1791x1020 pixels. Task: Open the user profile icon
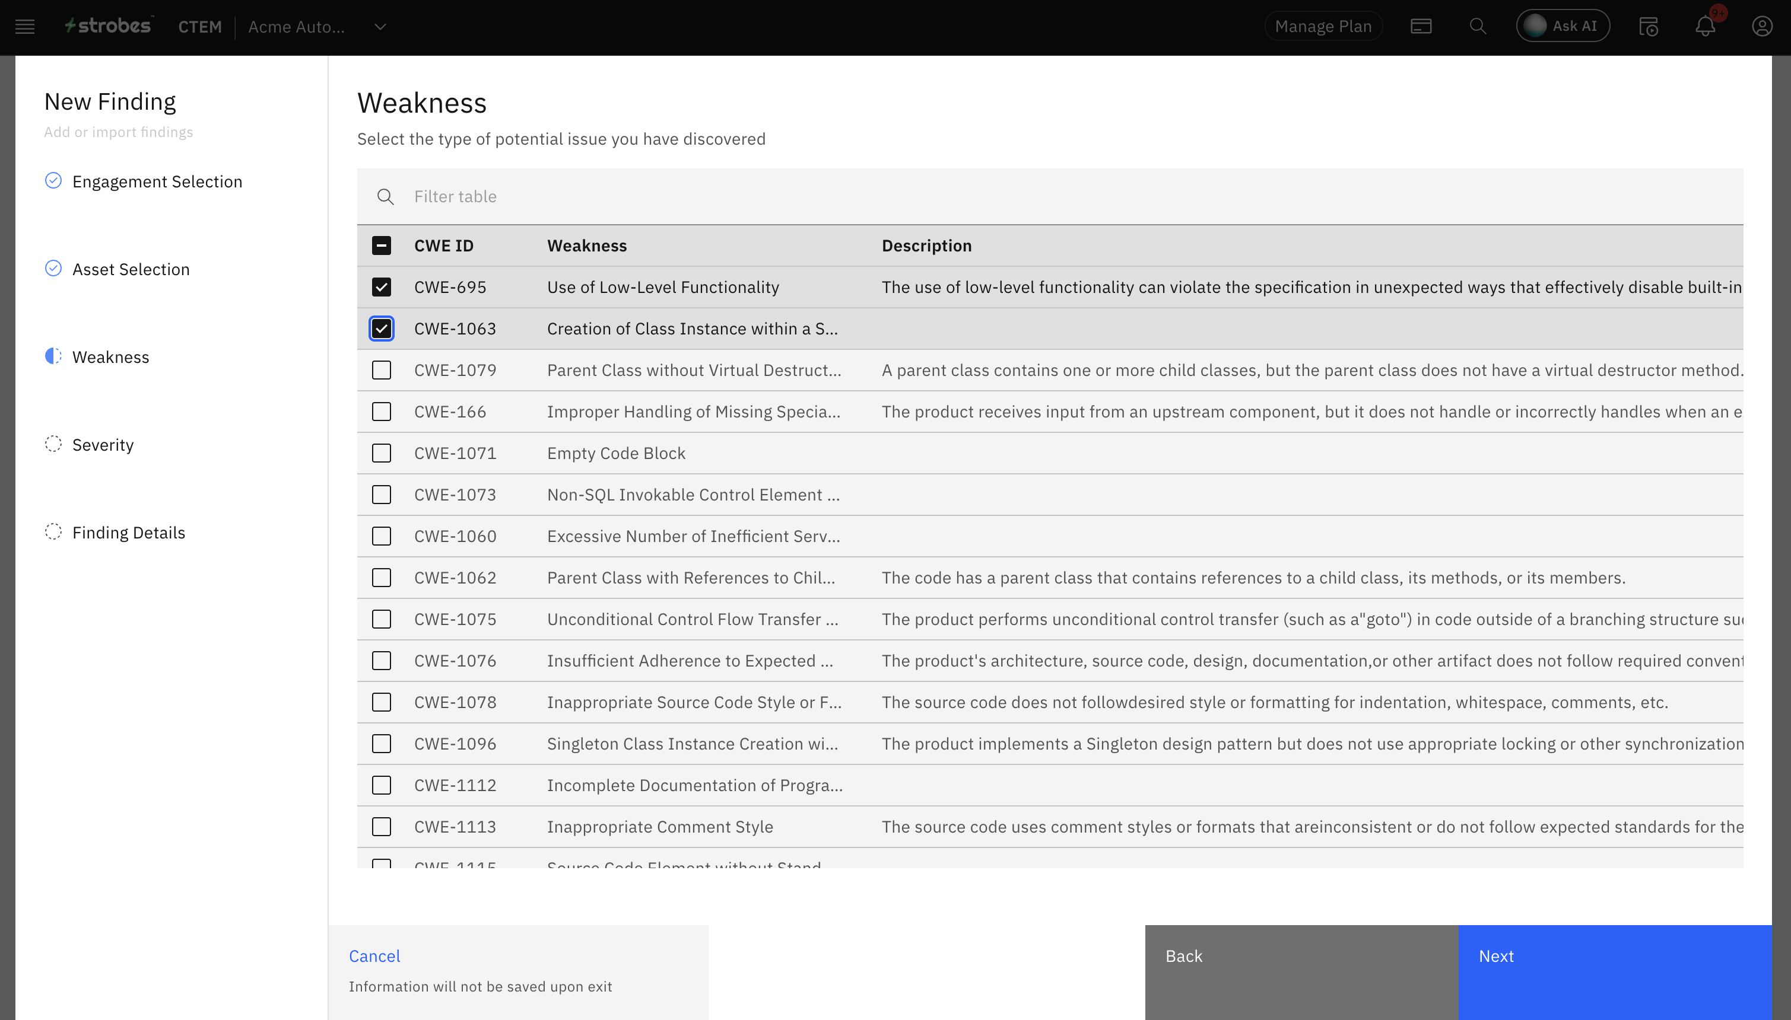click(x=1761, y=27)
